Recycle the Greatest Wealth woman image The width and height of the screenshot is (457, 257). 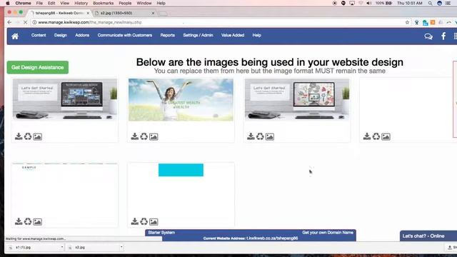tap(144, 136)
